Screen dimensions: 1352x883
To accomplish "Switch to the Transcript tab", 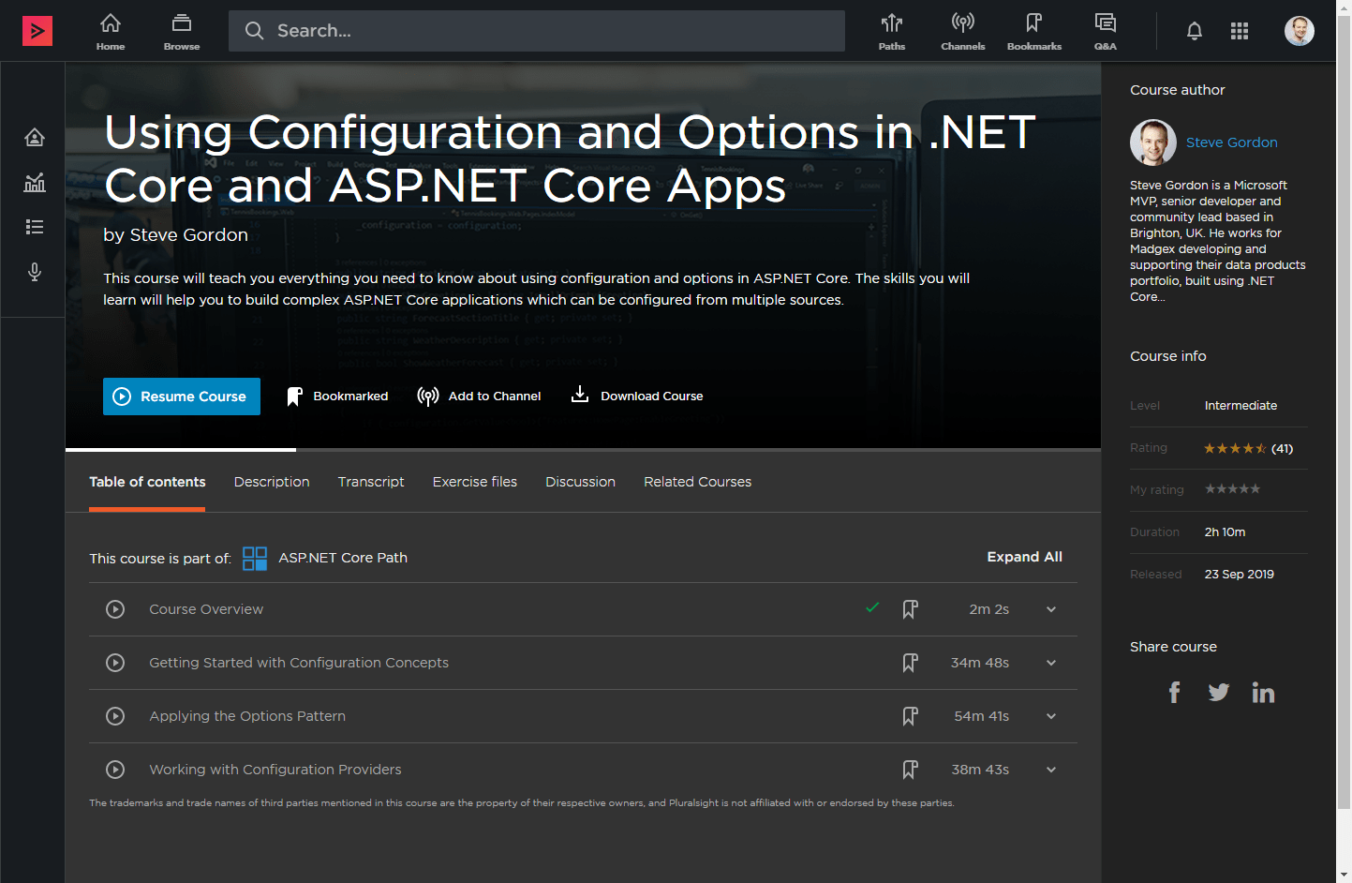I will tap(371, 482).
